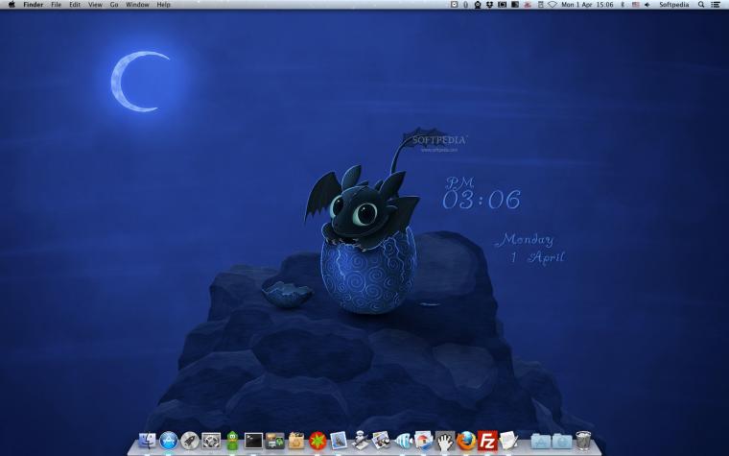Launch Terminal from the Dock
This screenshot has width=729, height=456.
[253, 441]
